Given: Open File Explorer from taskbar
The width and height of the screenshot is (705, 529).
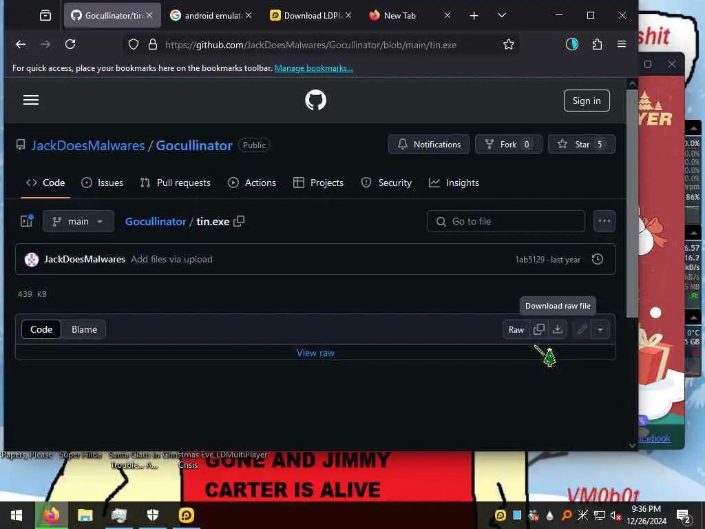Looking at the screenshot, I should pos(85,515).
